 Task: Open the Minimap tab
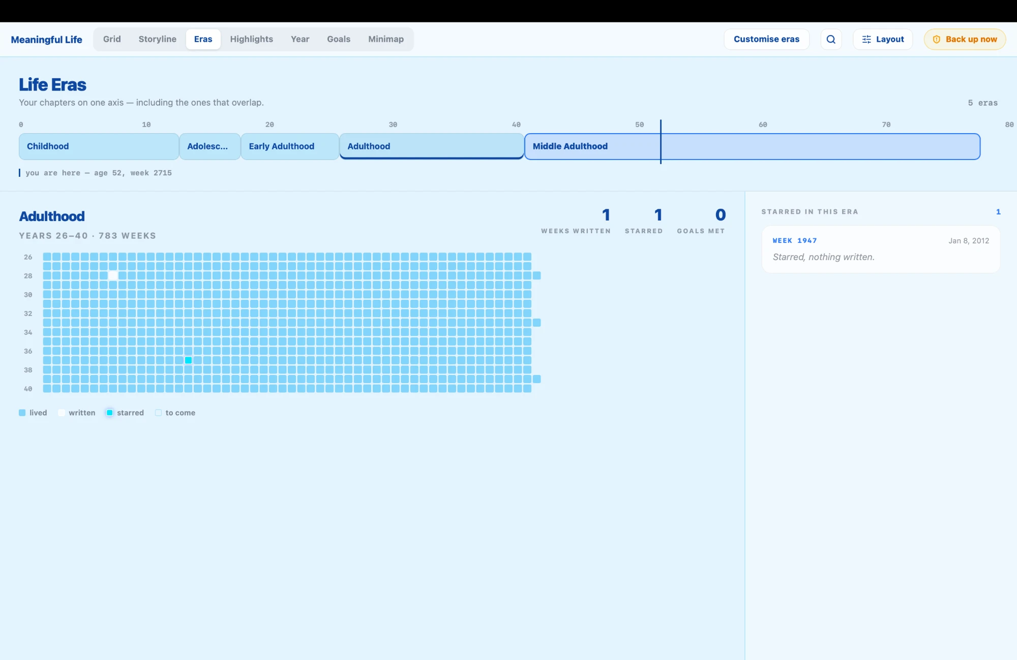click(x=386, y=39)
